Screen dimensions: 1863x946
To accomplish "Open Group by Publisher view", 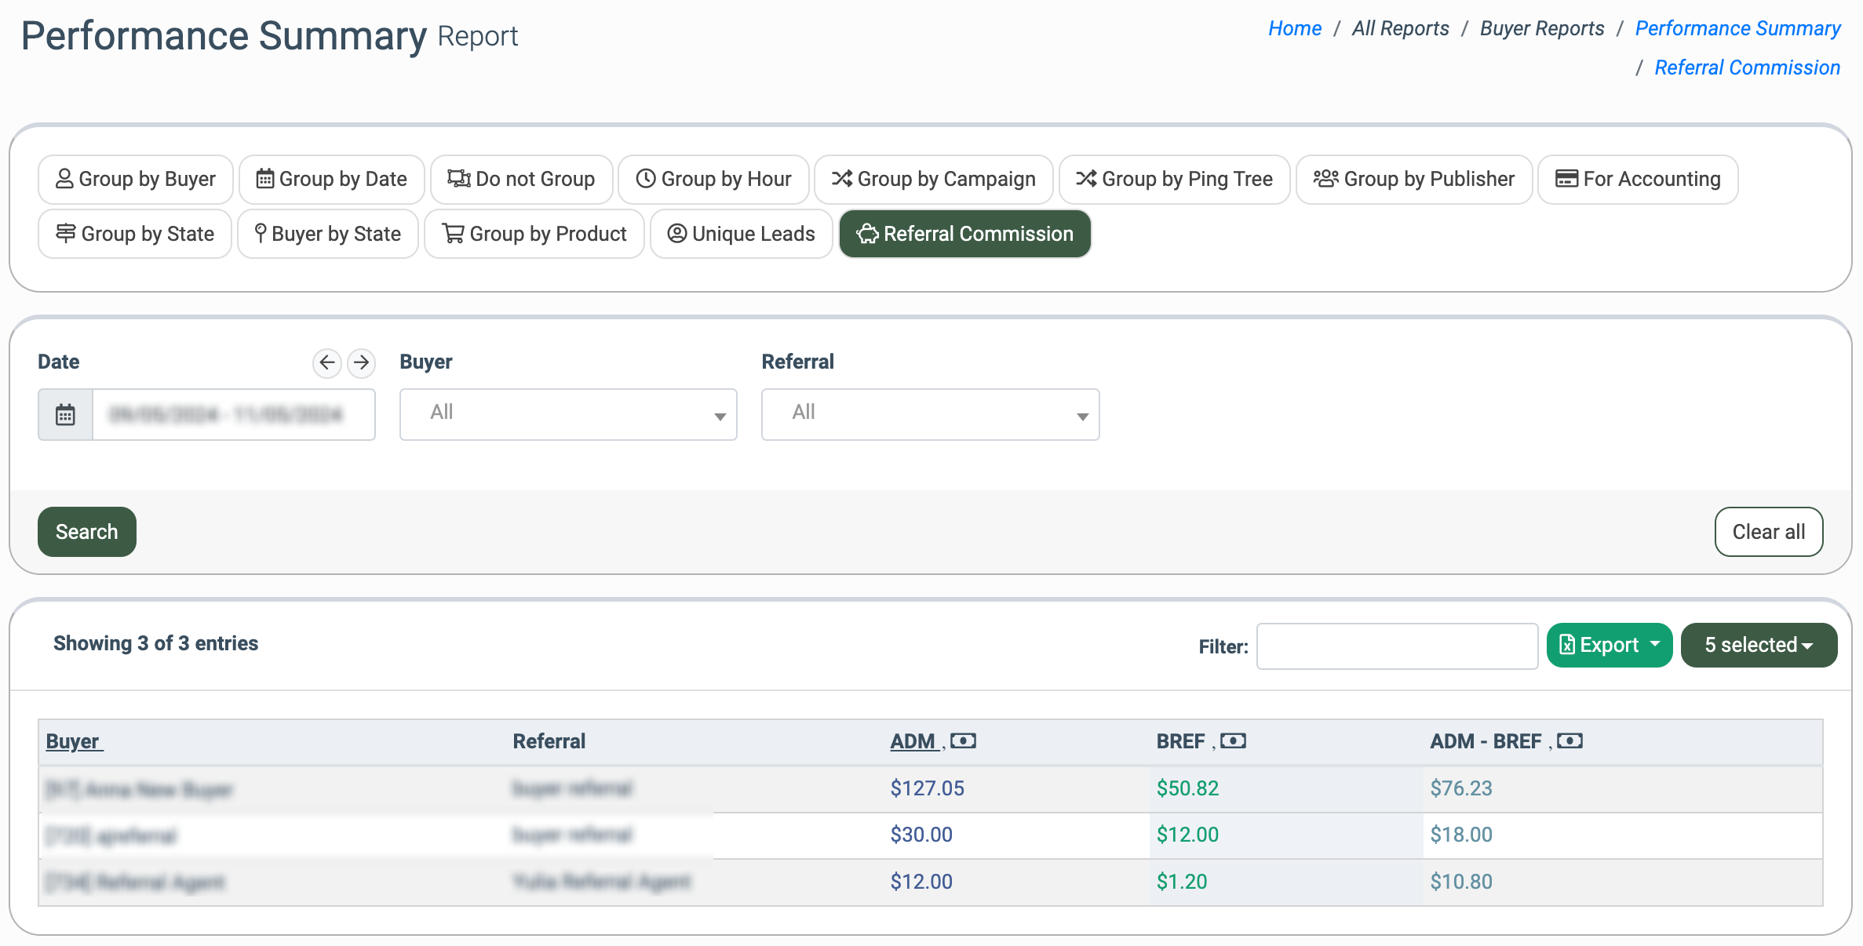I will [1413, 179].
